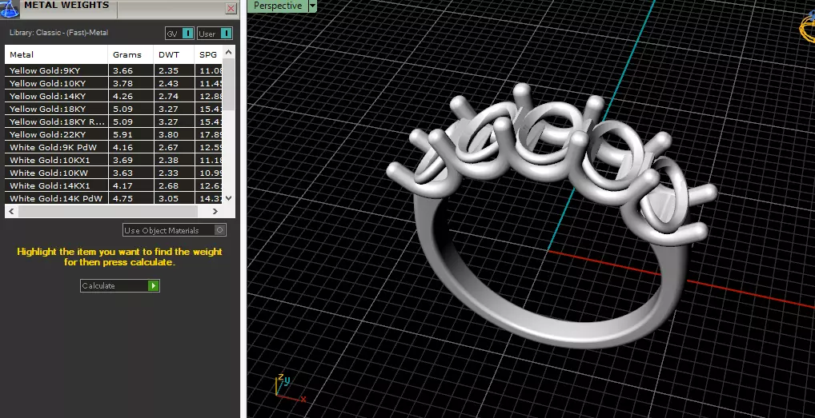Click the 4.26 grams value

(x=122, y=96)
